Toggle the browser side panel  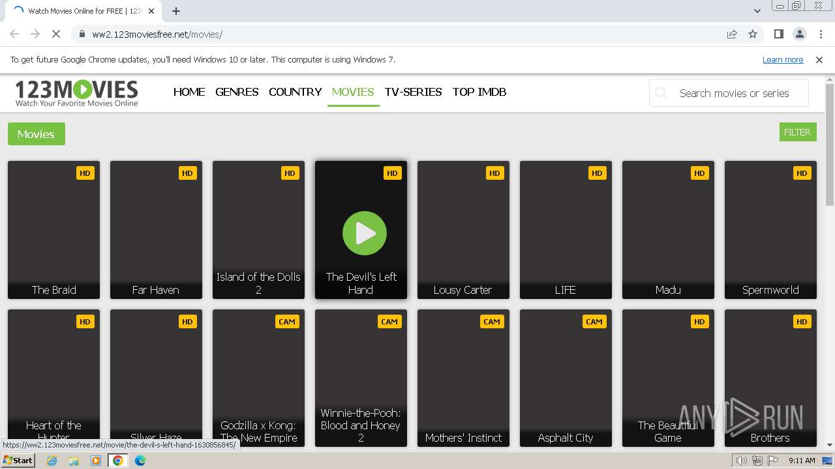click(778, 35)
